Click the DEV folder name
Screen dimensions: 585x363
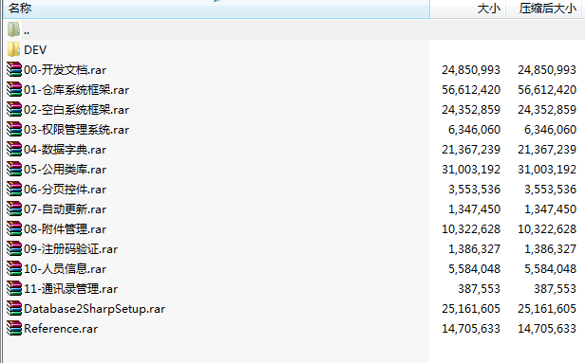[35, 50]
